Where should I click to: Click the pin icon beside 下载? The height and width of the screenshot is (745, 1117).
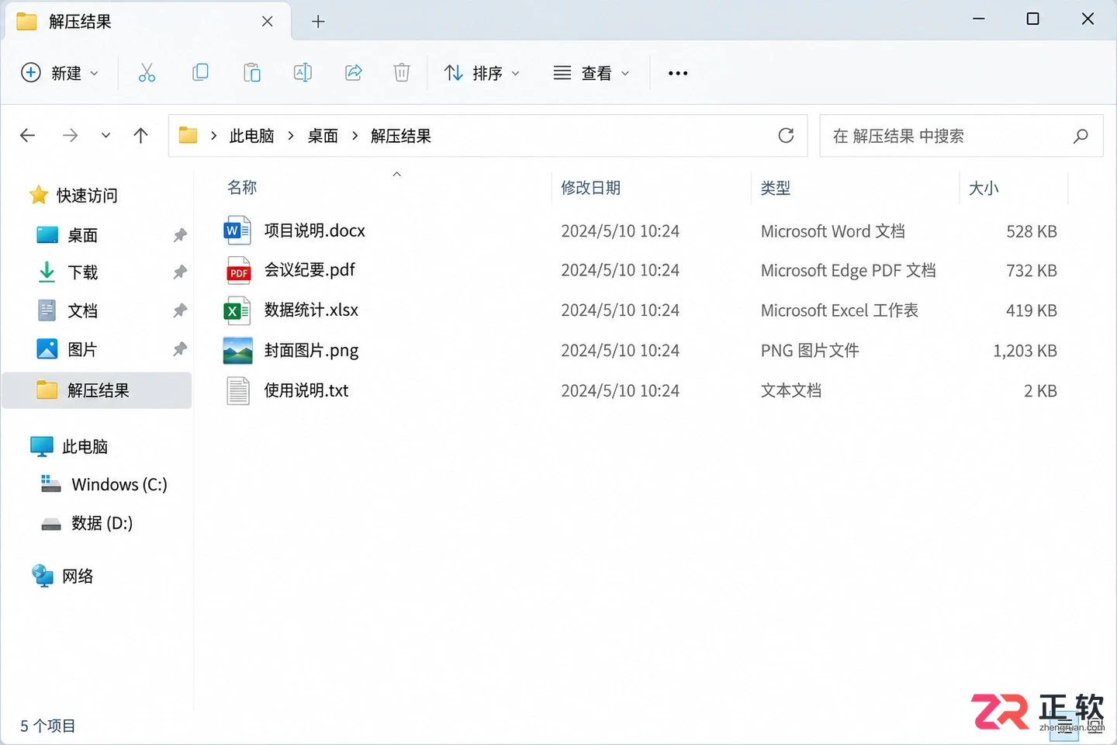coord(180,272)
